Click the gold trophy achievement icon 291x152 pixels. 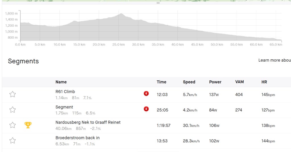pyautogui.click(x=28, y=125)
